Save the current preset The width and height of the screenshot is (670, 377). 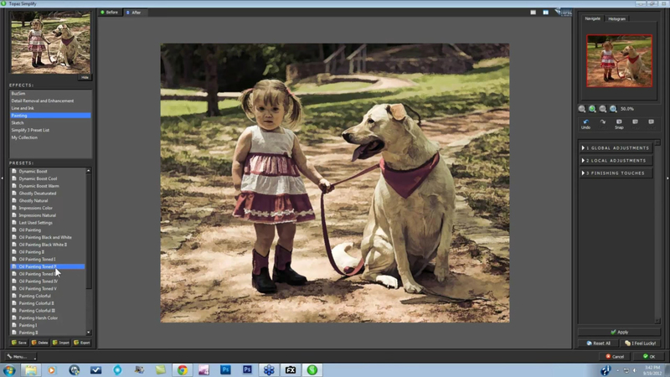point(18,343)
